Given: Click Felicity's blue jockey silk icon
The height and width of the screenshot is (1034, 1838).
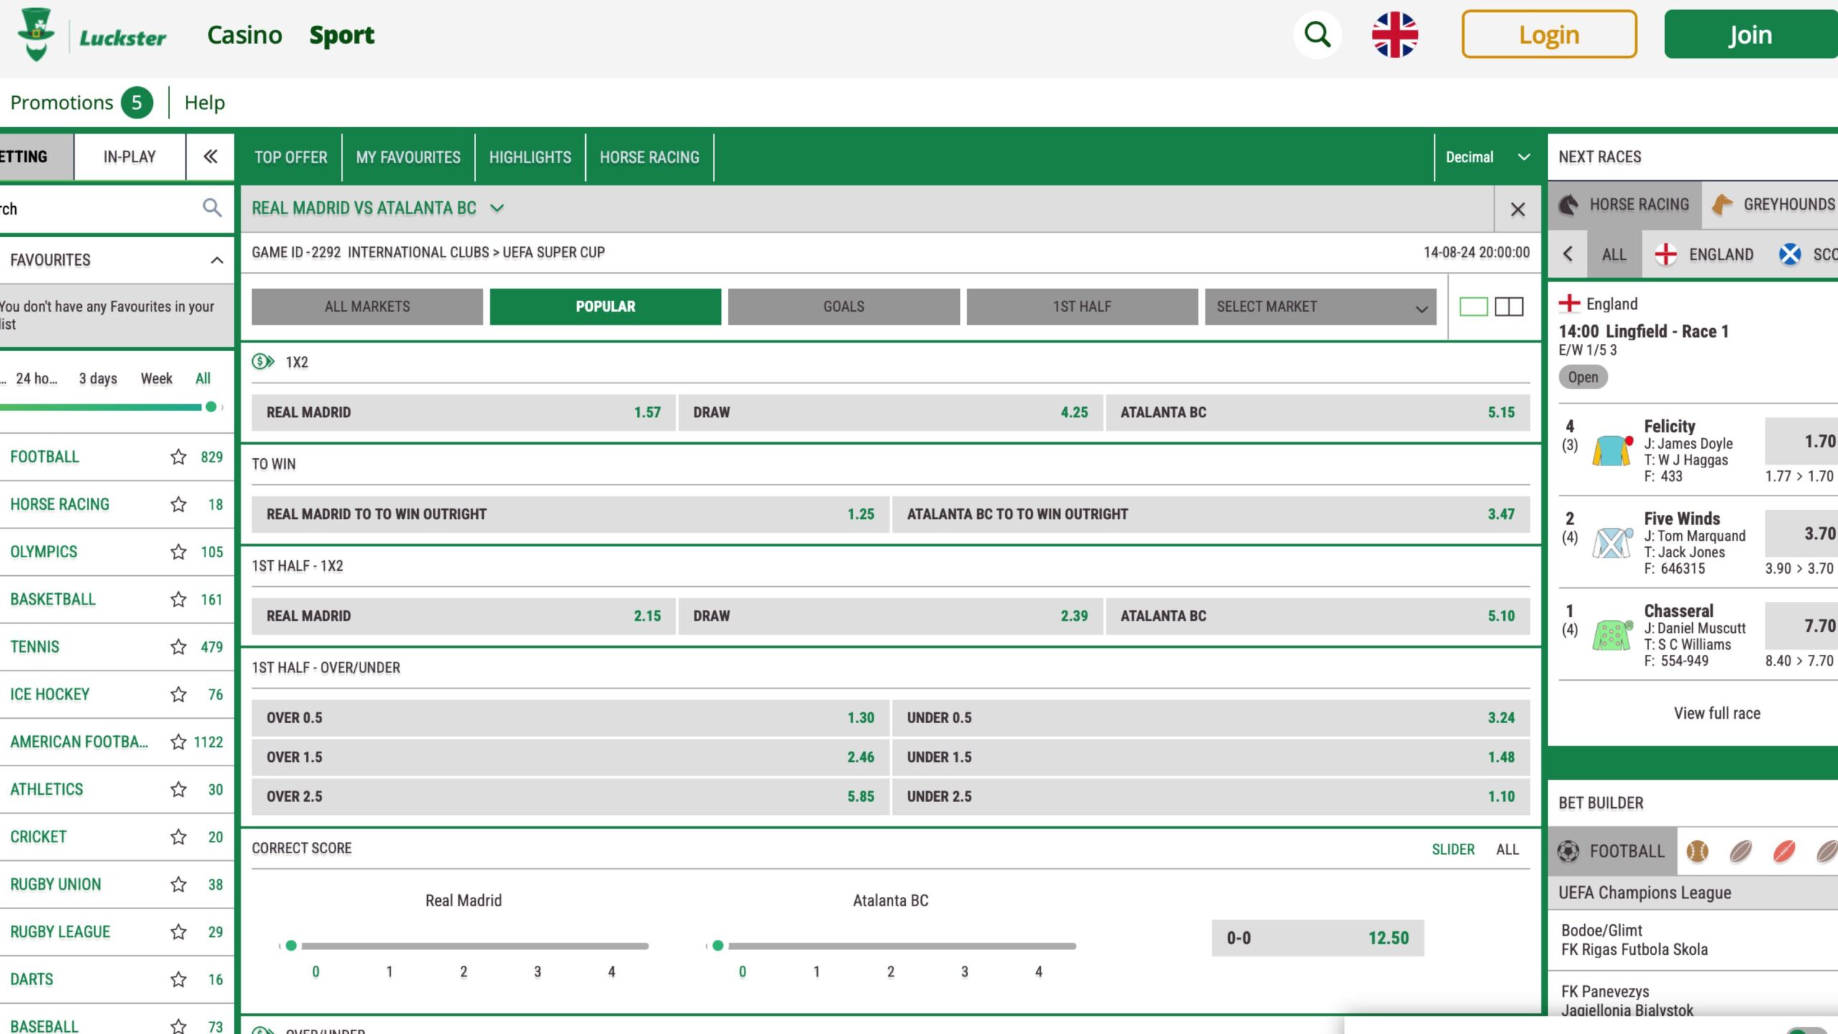Looking at the screenshot, I should (x=1613, y=450).
